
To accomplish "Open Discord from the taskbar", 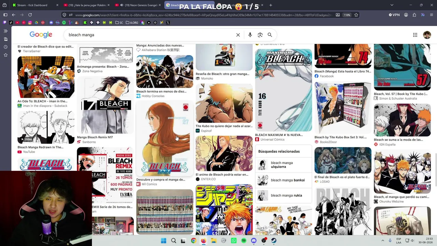I will tap(254, 241).
